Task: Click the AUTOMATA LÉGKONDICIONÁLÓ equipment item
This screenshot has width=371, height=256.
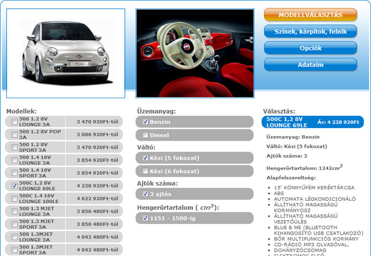Action: point(315,199)
